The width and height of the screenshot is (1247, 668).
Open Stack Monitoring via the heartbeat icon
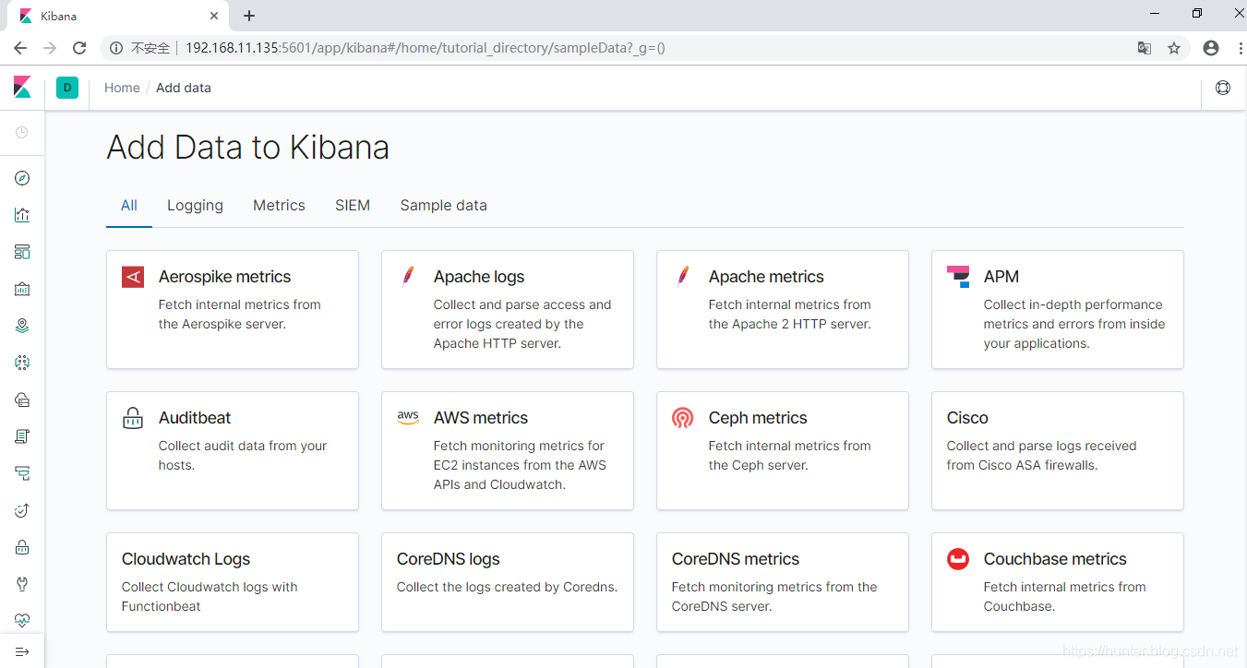22,621
